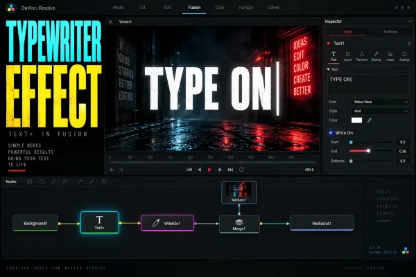
Task: Click the red Play button
Action: click(x=209, y=170)
